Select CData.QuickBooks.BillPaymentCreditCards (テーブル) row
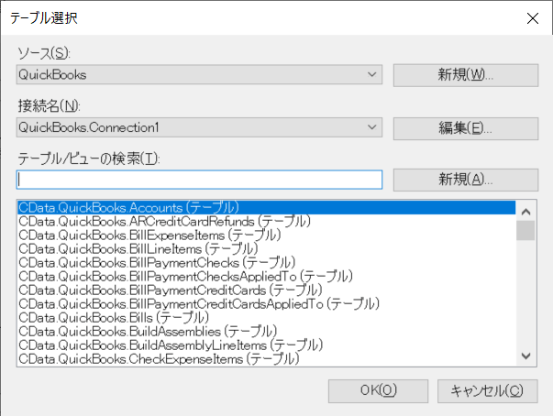Viewport: 553px width, 416px height. pos(267,290)
